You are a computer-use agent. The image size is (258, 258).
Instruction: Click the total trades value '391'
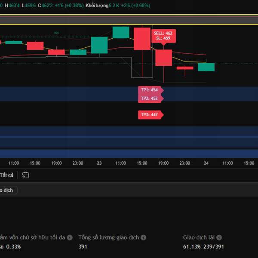coord(83,247)
